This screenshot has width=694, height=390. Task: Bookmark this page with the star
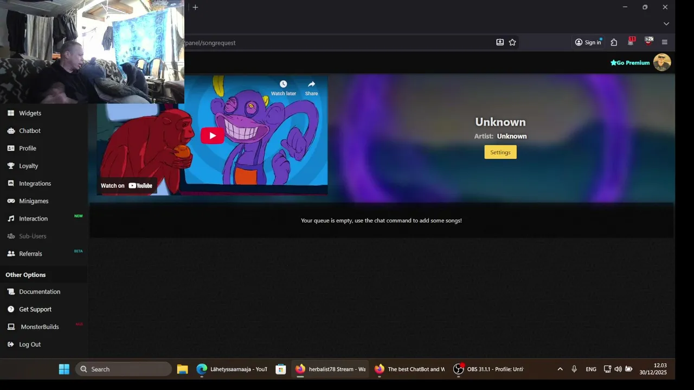tap(512, 42)
